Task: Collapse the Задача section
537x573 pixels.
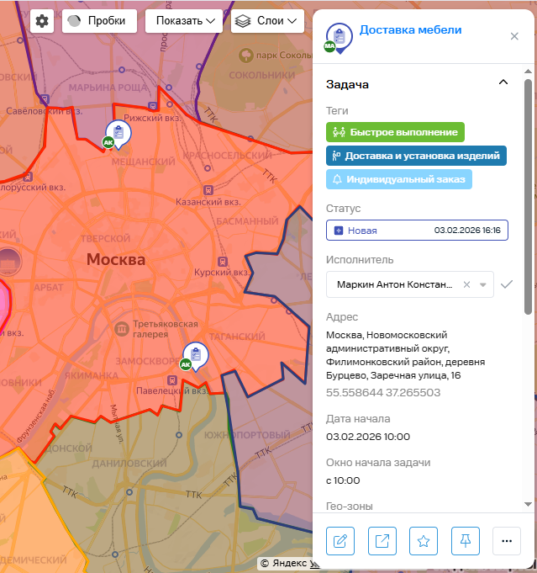Action: (503, 82)
